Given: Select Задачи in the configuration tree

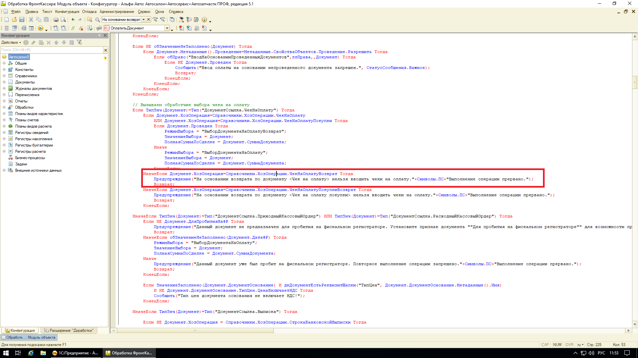Looking at the screenshot, I should pos(21,164).
